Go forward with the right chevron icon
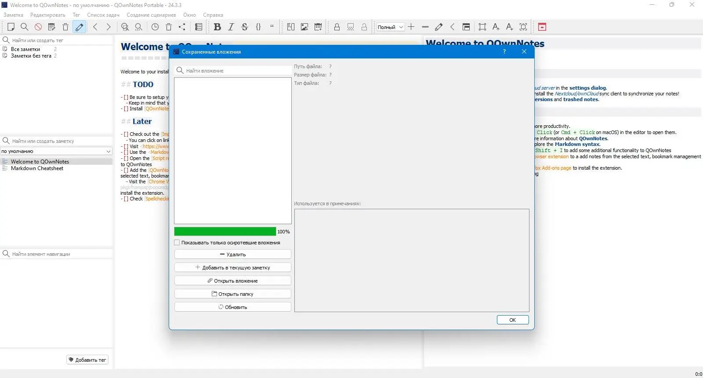Viewport: 703px width, 378px height. (109, 27)
